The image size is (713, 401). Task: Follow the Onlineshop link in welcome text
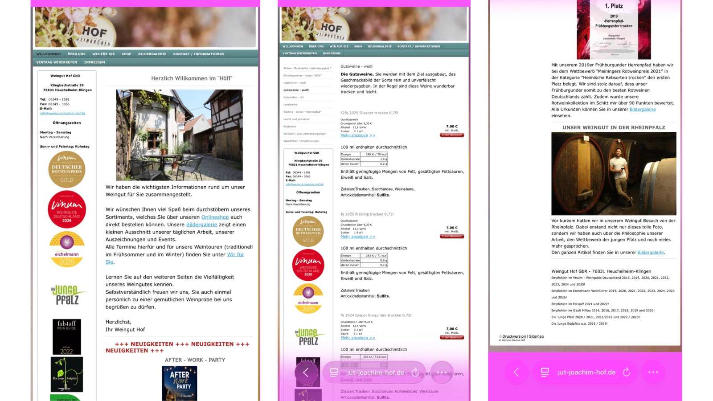pos(215,217)
